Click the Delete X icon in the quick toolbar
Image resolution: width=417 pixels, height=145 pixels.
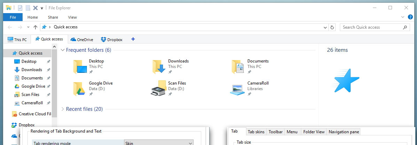[x=35, y=8]
